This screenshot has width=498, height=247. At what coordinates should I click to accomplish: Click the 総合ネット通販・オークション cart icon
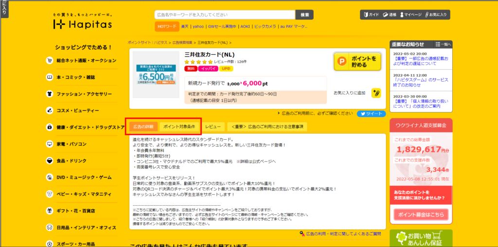point(49,61)
